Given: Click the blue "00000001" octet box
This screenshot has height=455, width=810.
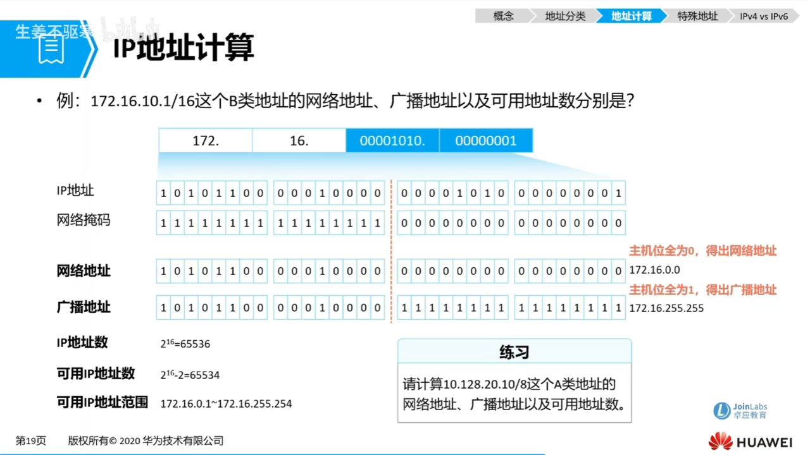Looking at the screenshot, I should pyautogui.click(x=486, y=141).
